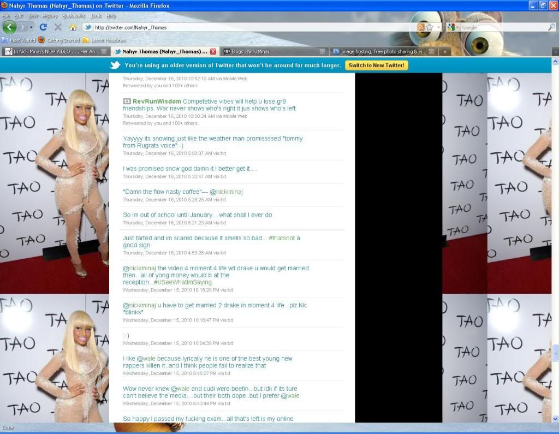Go back with the green Back arrow
The width and height of the screenshot is (559, 434).
(9, 27)
